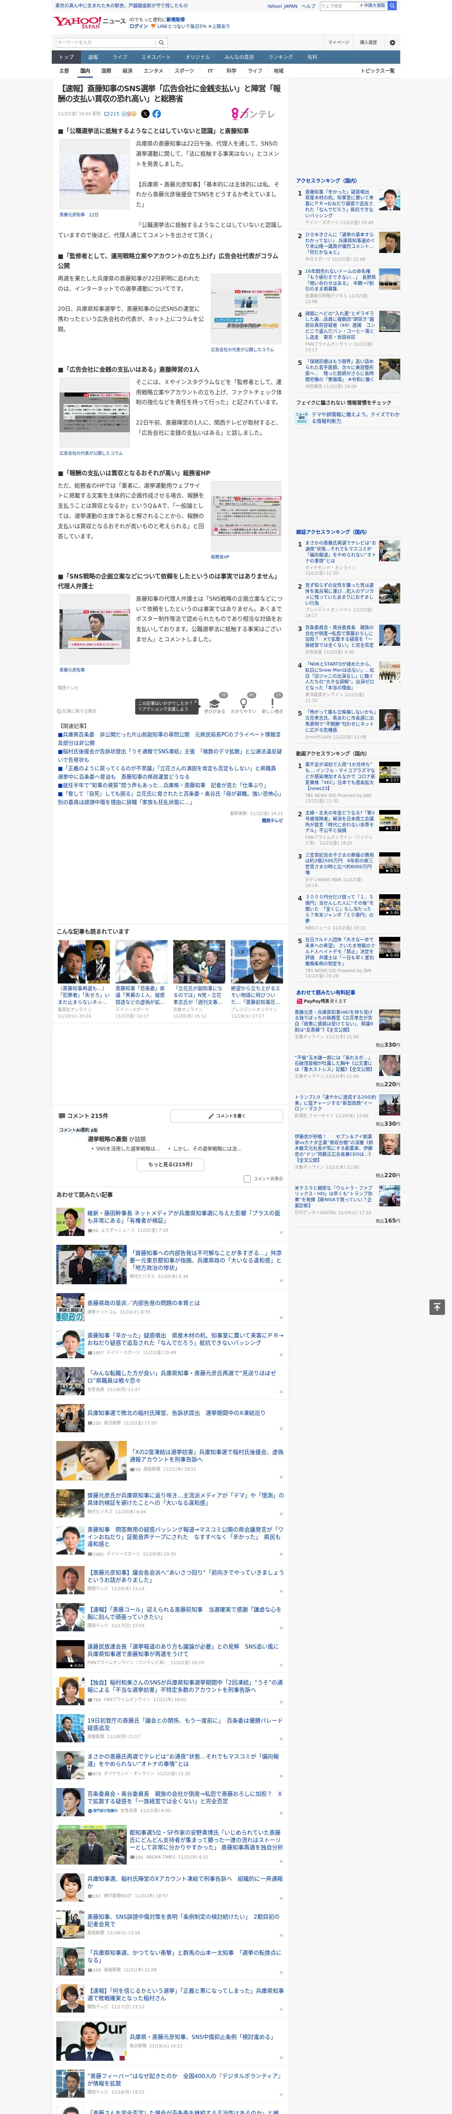452x2114 pixels.
Task: Open the 関西テレビ source link below article
Action: (272, 820)
